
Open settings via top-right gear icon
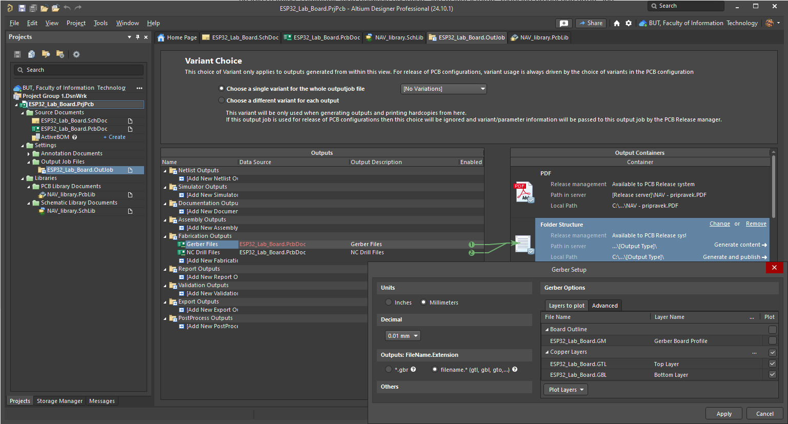629,23
